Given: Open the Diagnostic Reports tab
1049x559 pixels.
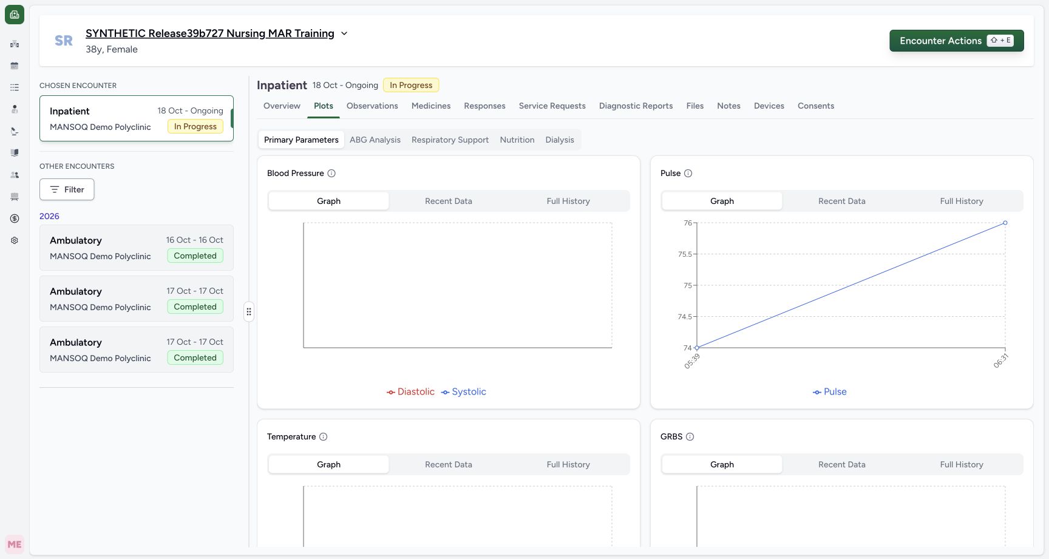Looking at the screenshot, I should (x=636, y=106).
